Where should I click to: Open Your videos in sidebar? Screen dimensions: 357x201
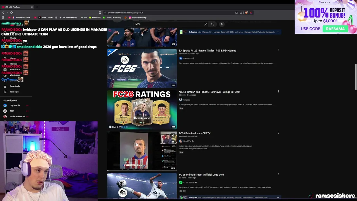(x=15, y=70)
